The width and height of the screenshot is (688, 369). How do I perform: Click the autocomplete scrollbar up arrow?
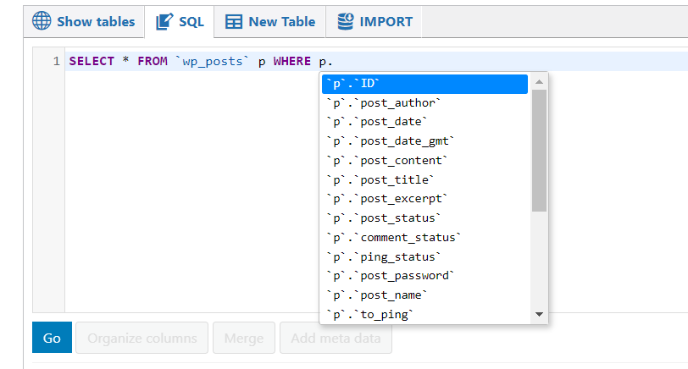pos(539,82)
